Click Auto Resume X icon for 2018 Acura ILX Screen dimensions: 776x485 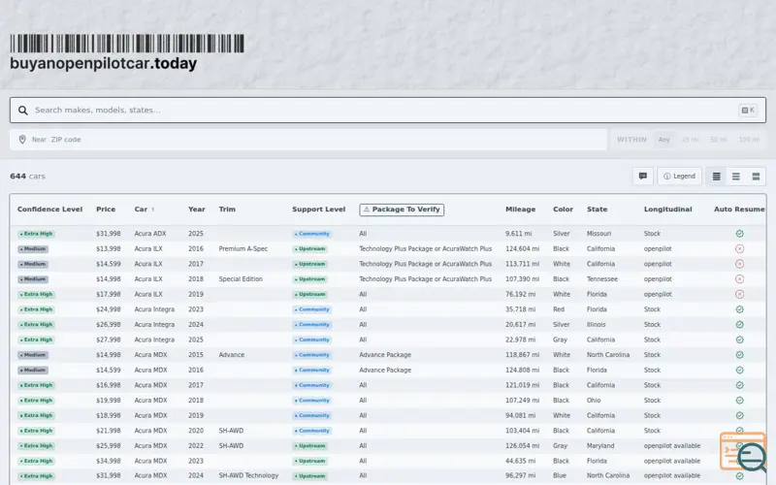pyautogui.click(x=739, y=279)
